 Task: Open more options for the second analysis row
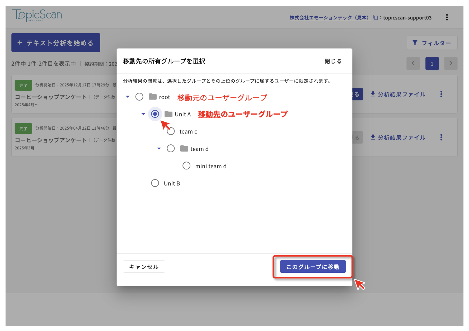pos(441,138)
